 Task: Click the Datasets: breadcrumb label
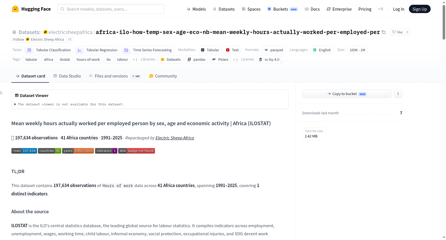point(30,32)
